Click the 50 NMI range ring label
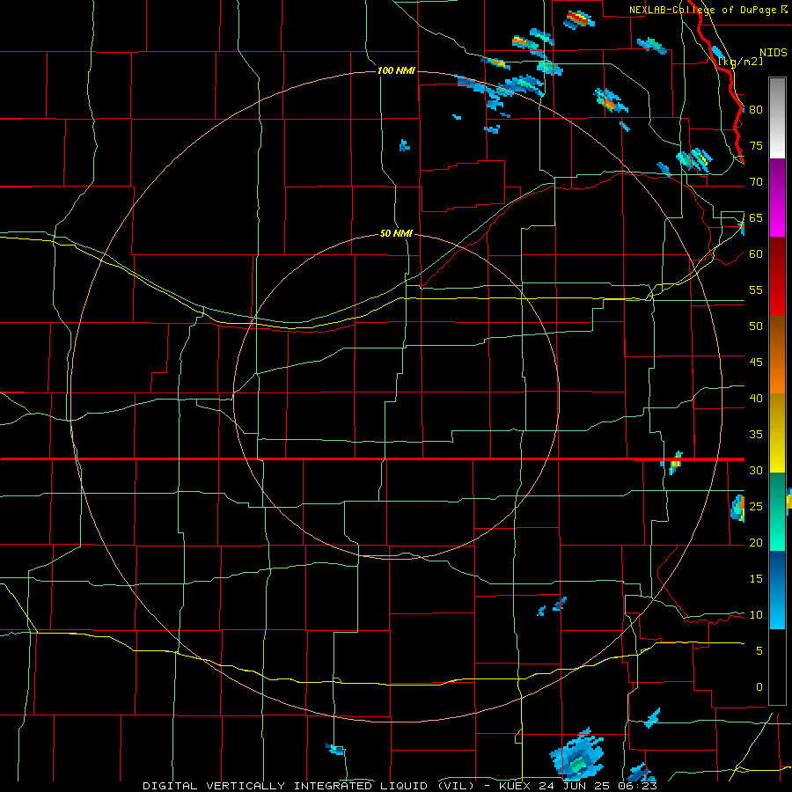 [396, 233]
